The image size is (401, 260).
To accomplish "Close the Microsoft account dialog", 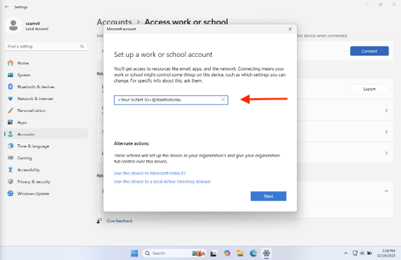I will coord(290,29).
